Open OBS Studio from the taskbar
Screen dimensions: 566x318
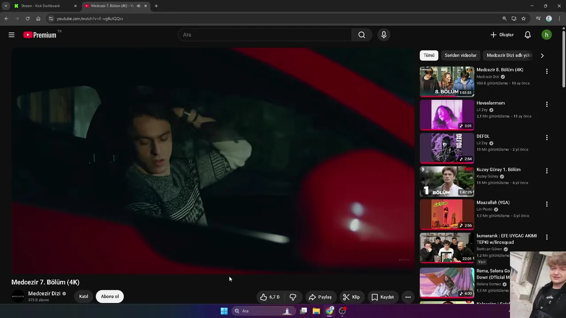[x=342, y=311]
